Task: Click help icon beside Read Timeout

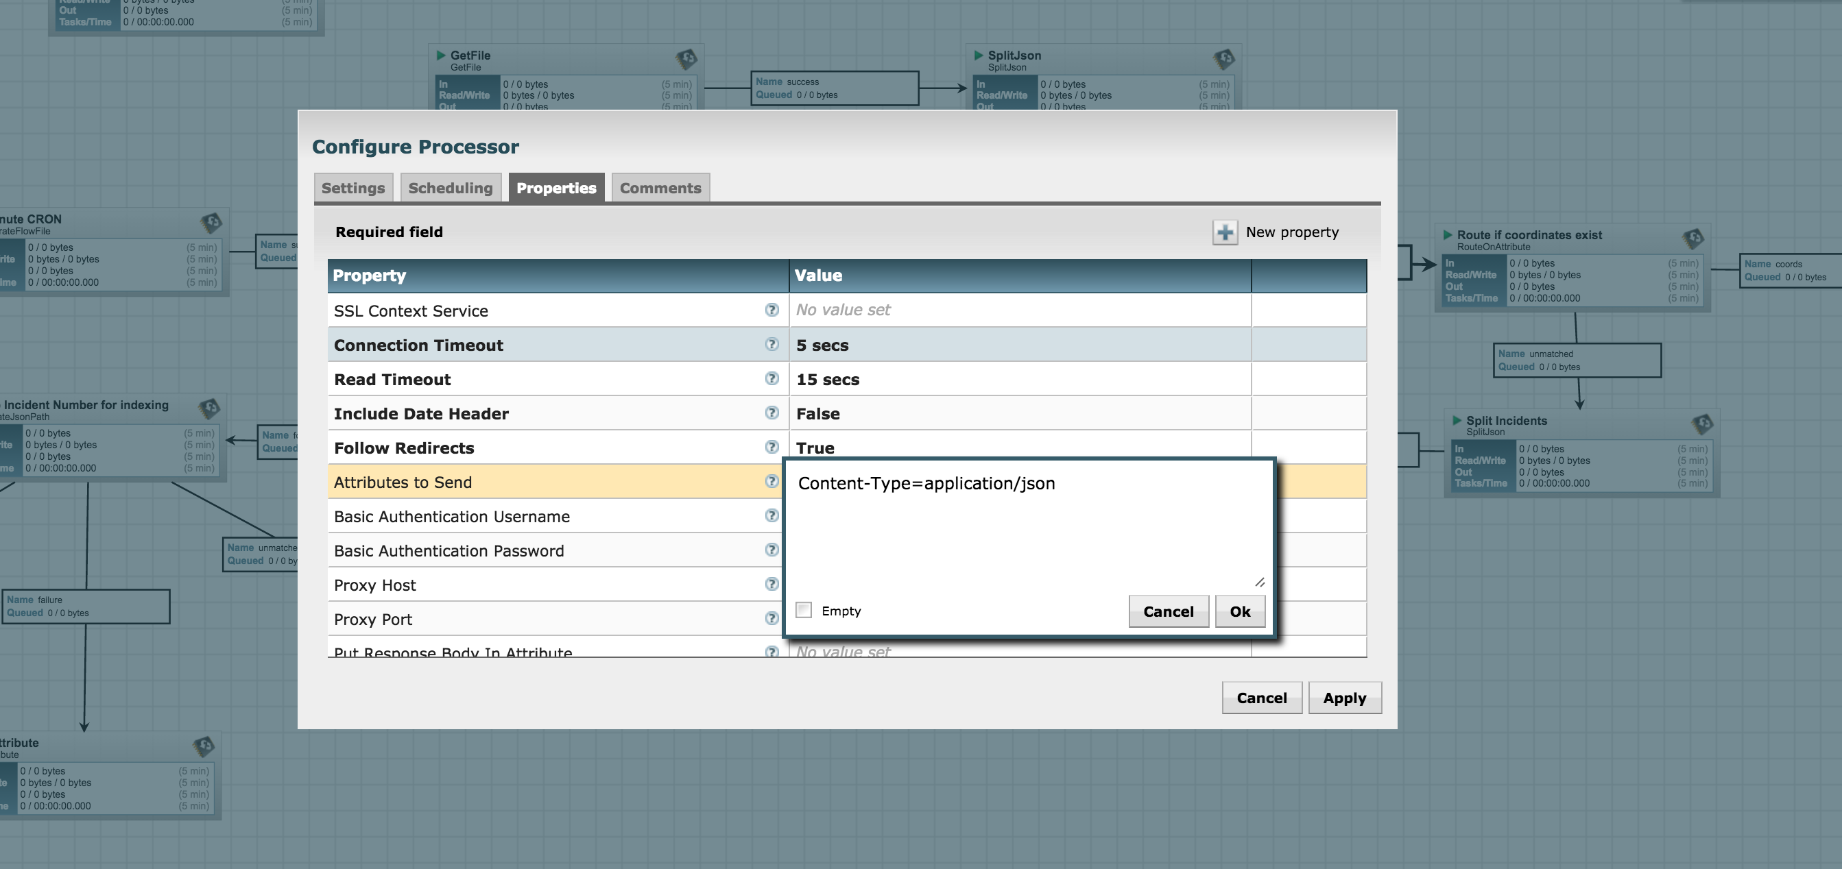Action: click(771, 379)
